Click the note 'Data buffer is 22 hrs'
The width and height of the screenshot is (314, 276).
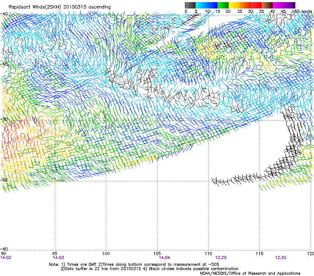[x=85, y=269]
